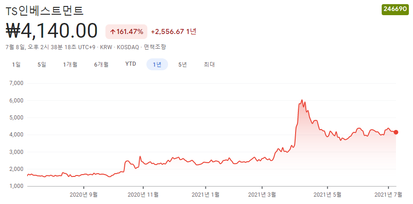Click the 2021년 1월 x-axis label

click(205, 195)
